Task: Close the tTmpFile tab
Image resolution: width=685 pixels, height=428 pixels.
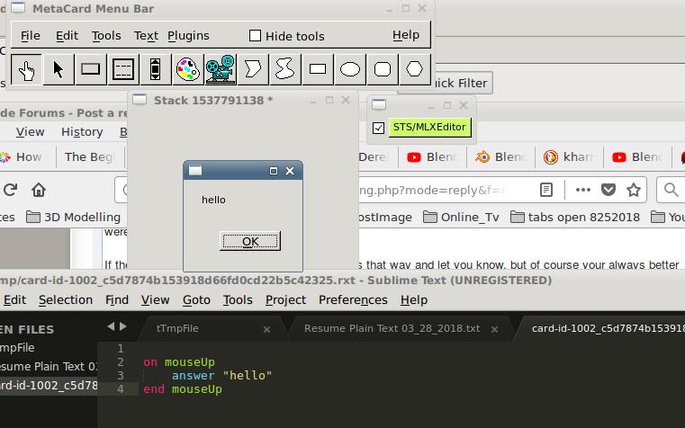Action: [266, 330]
